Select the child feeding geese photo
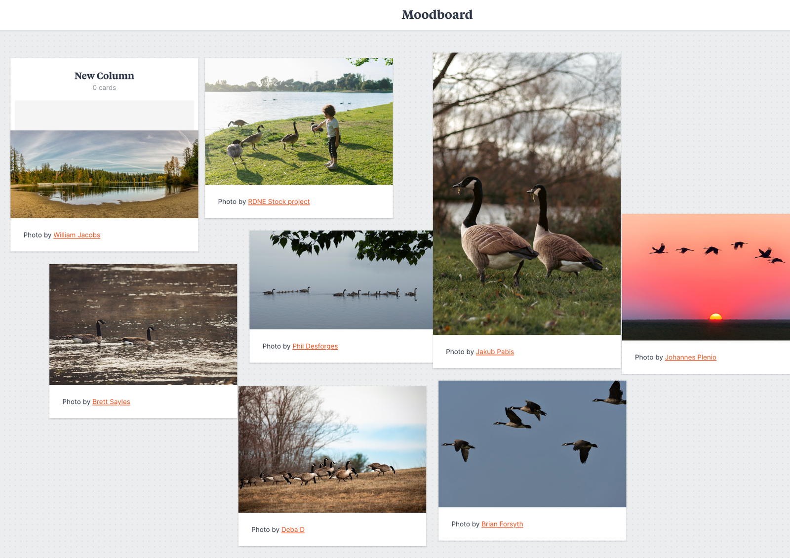The height and width of the screenshot is (558, 790). coord(299,121)
